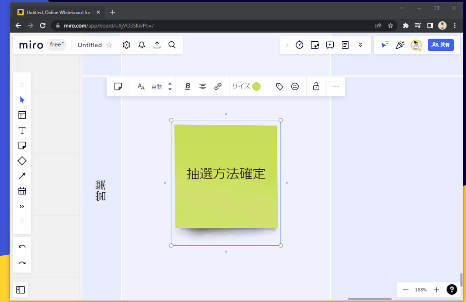Export the board with upload icon
Image resolution: width=466 pixels, height=302 pixels.
coord(157,45)
